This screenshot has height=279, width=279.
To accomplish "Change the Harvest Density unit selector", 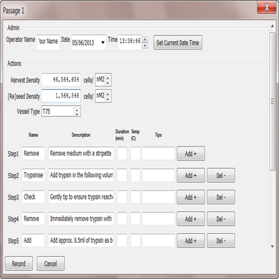I will coord(103,80).
